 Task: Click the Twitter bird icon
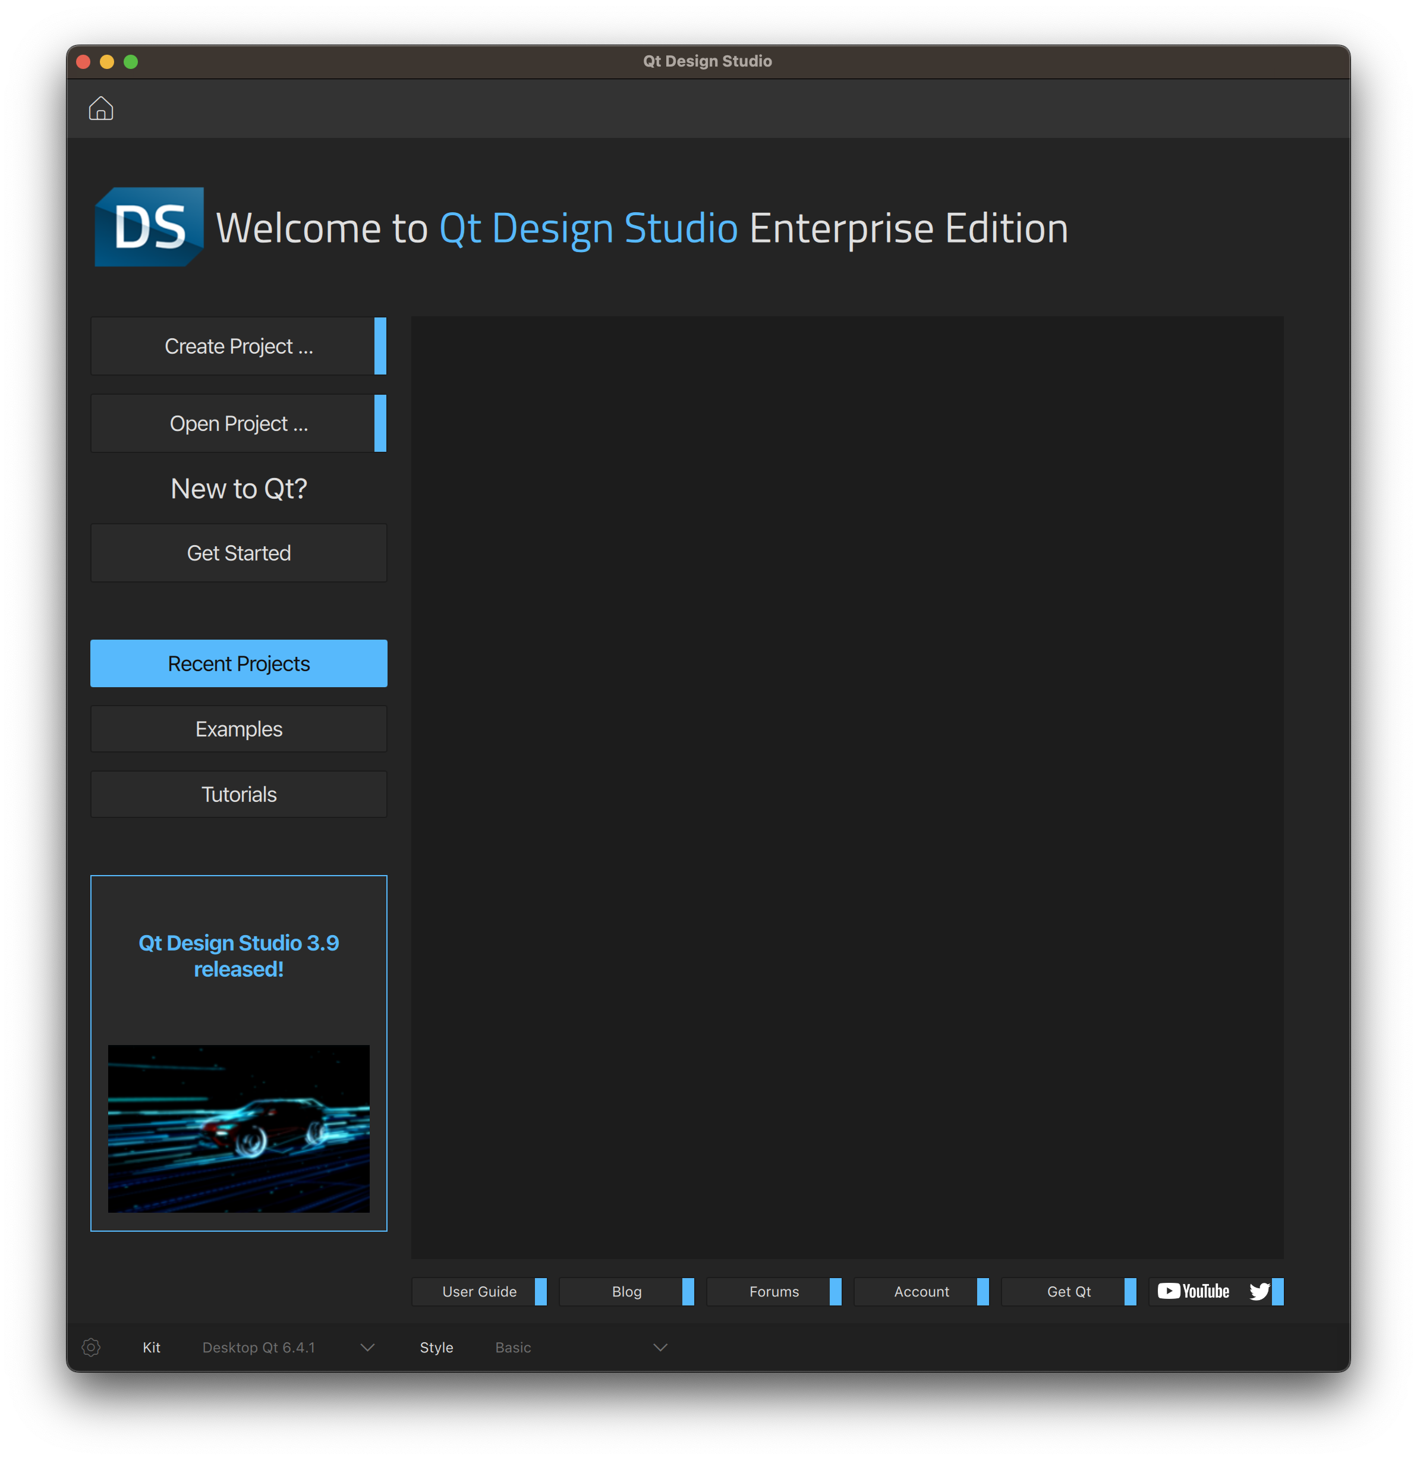coord(1259,1291)
